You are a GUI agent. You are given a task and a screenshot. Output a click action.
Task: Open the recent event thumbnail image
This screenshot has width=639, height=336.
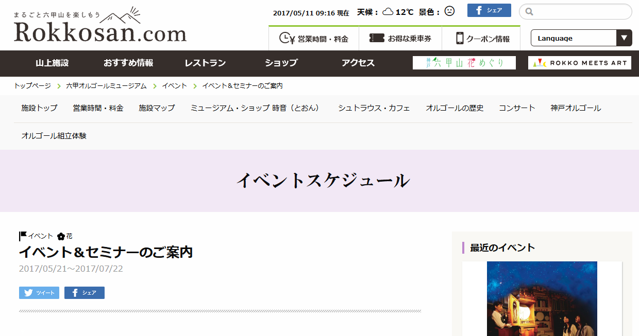[x=542, y=298]
